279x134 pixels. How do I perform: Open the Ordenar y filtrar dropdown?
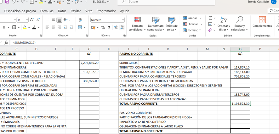point(224,24)
